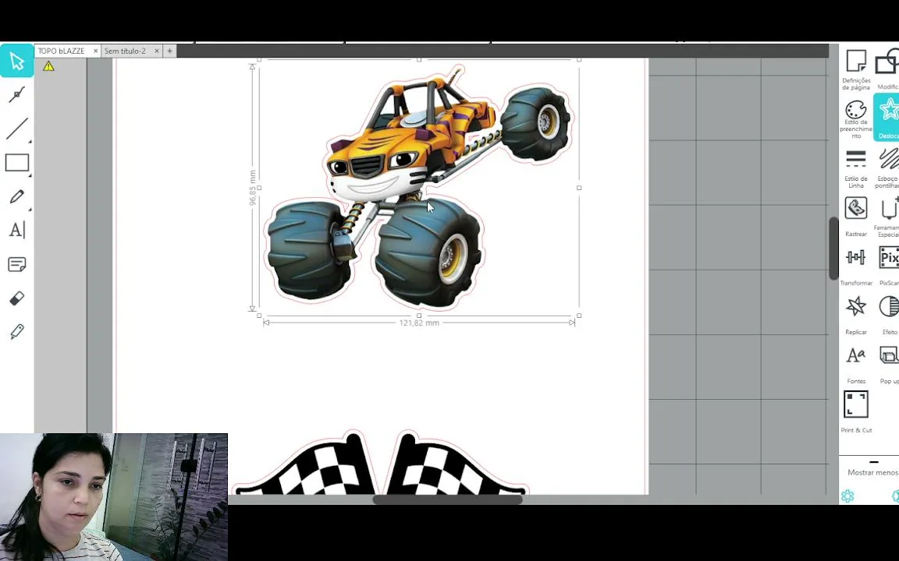Open the Transformar panel

point(856,266)
